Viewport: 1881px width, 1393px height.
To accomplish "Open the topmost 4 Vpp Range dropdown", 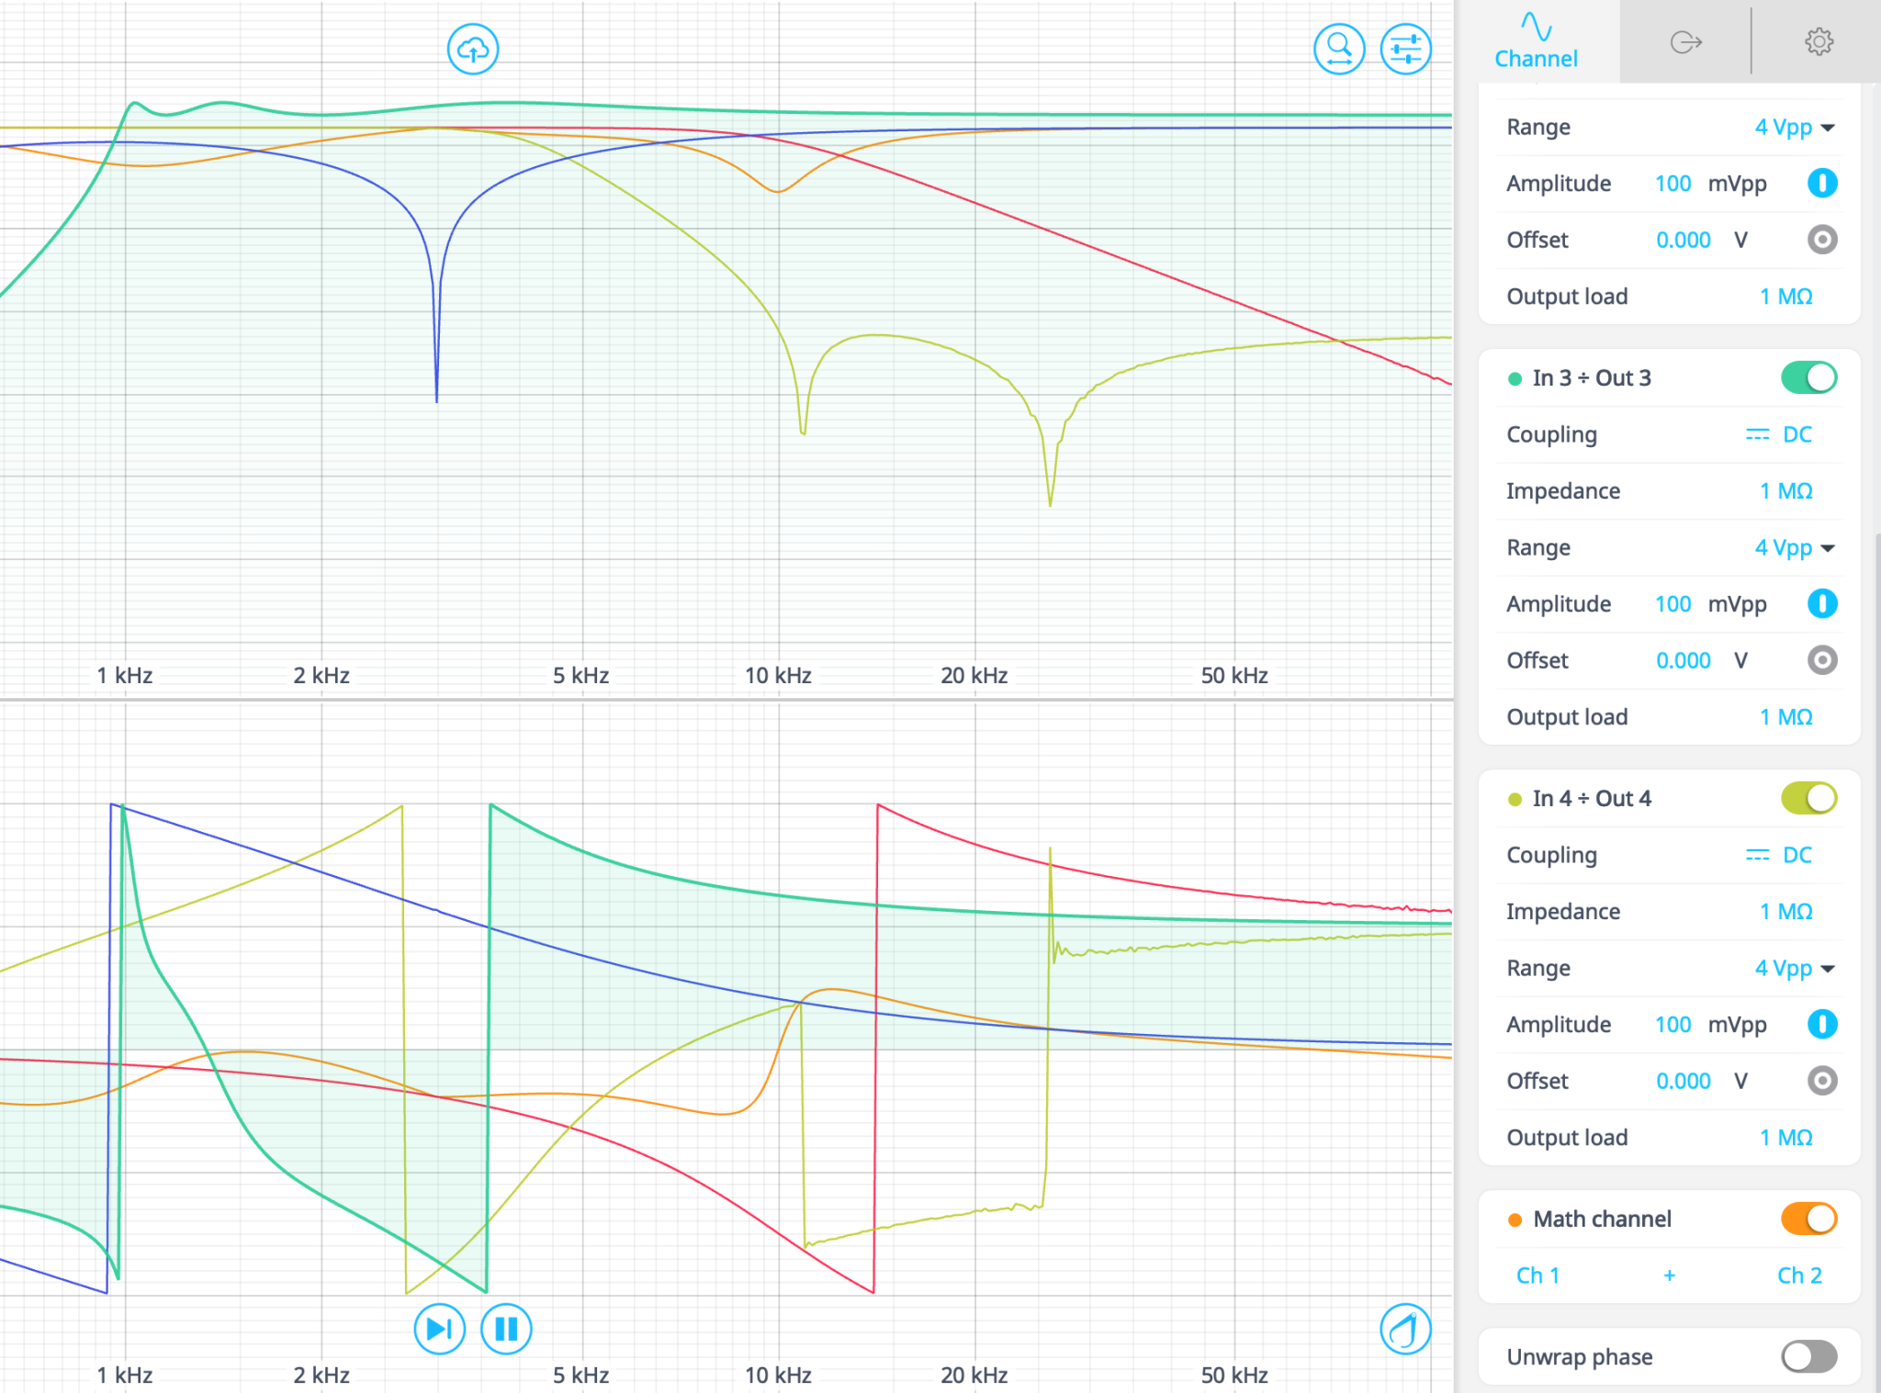I will [1794, 128].
